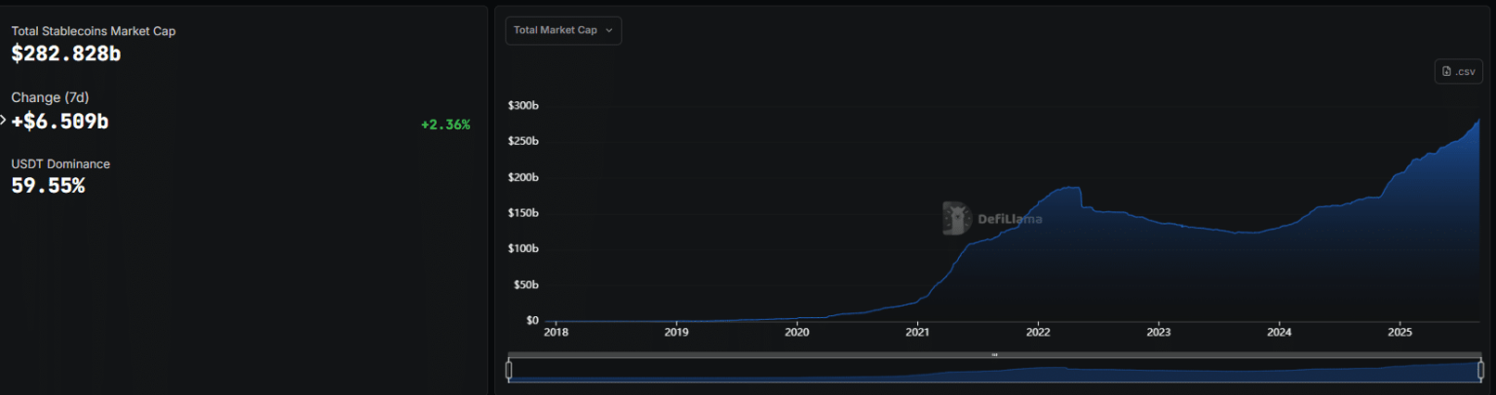Click the $0 y-axis label
The image size is (1496, 395).
(532, 320)
